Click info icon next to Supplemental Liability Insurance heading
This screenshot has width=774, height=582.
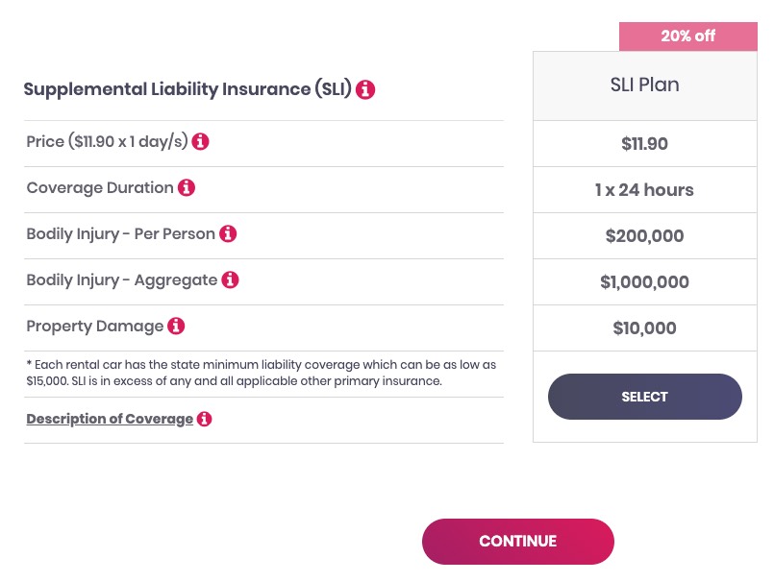pos(365,90)
